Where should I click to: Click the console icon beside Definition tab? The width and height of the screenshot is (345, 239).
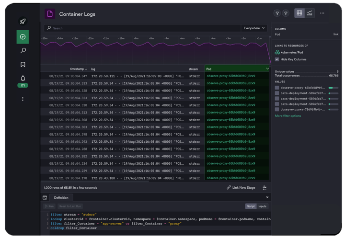(x=45, y=198)
